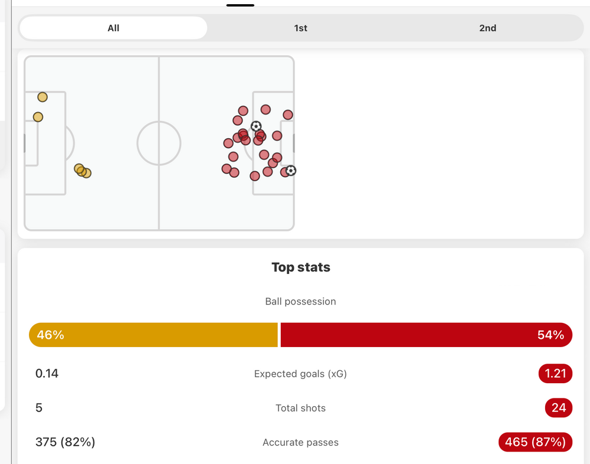Click the center circle on the pitch map
The image size is (590, 464).
(x=159, y=143)
